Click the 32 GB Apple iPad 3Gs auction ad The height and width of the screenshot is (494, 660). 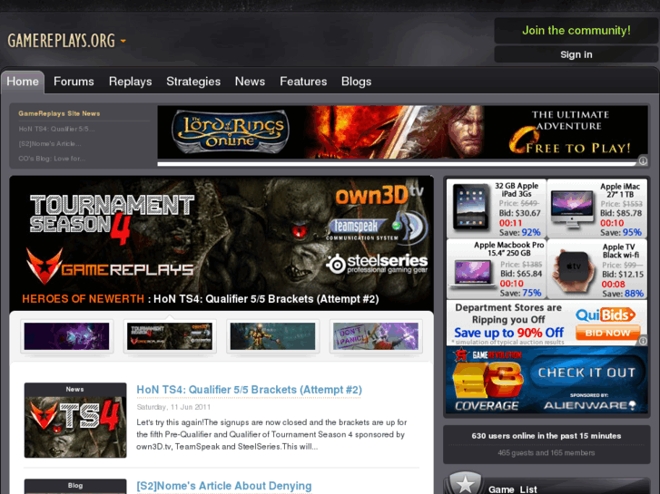497,208
